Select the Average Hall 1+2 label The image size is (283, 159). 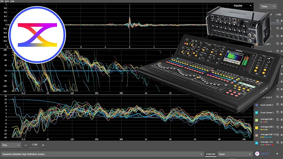(x=268, y=135)
